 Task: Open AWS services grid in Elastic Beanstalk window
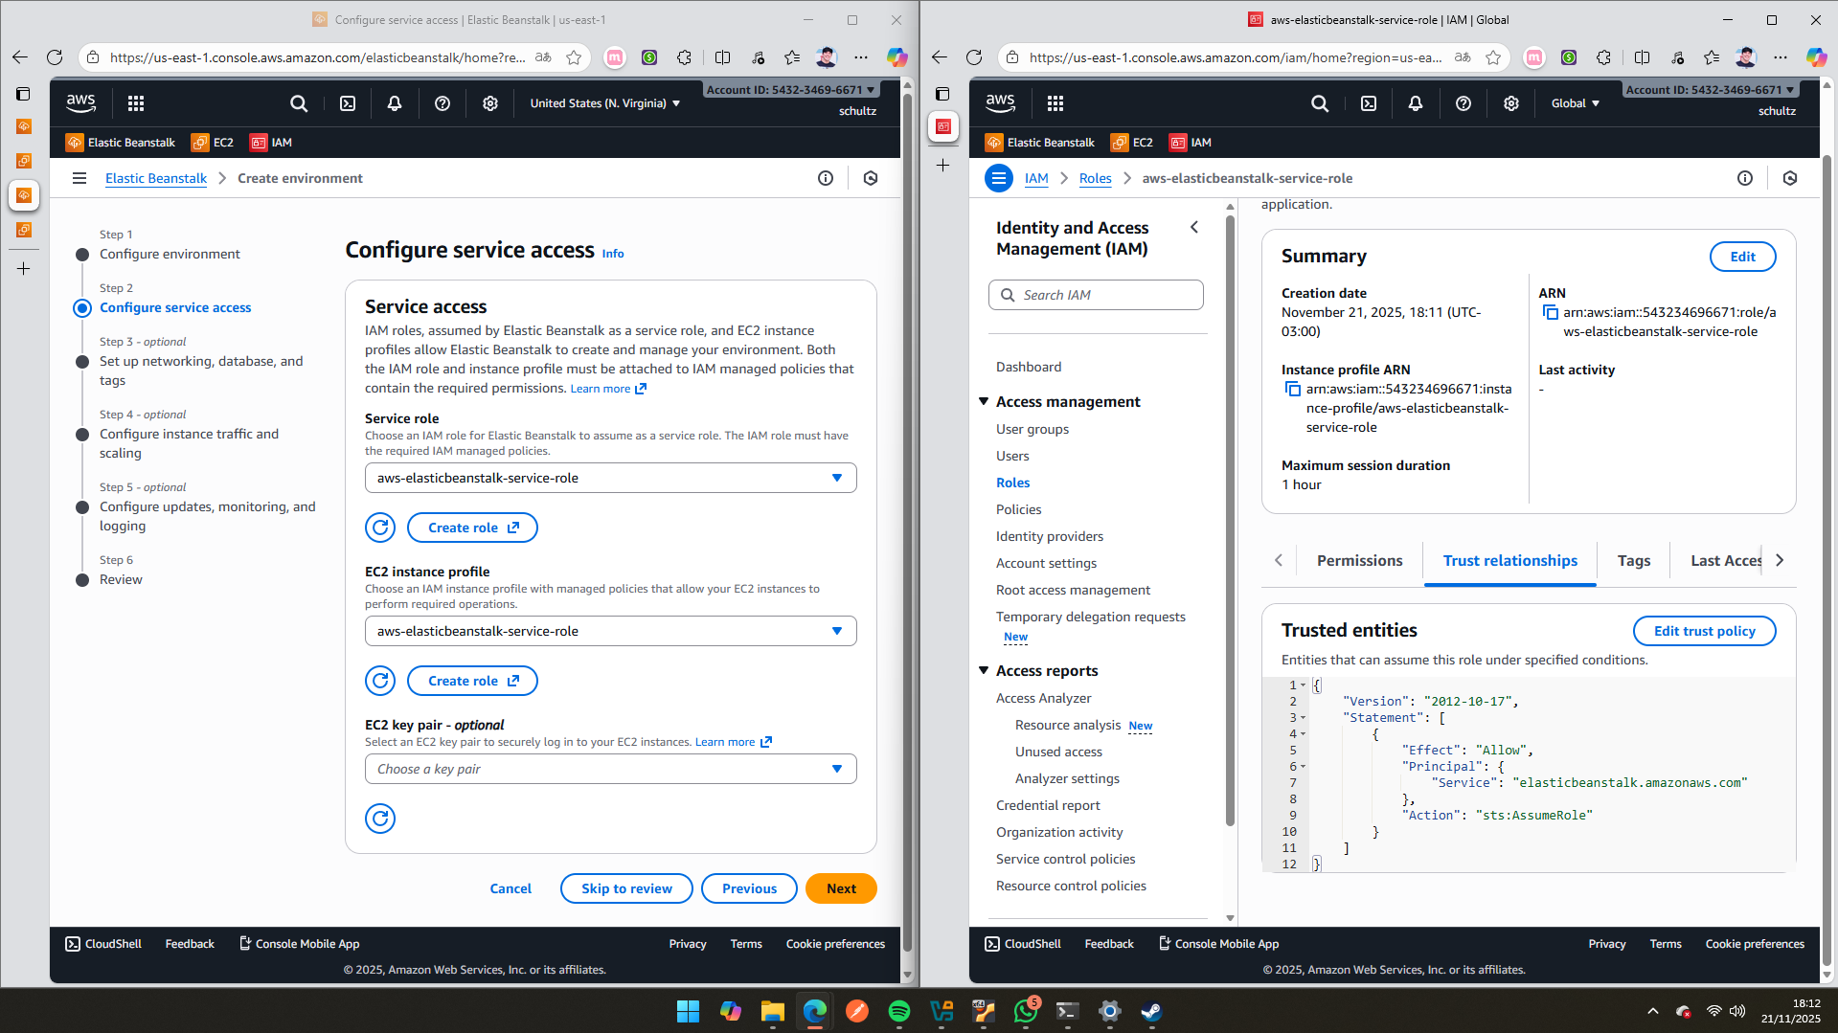(136, 103)
